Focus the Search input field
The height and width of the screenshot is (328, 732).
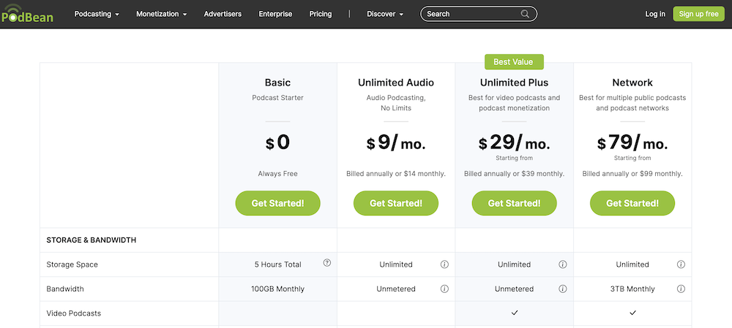pyautogui.click(x=470, y=14)
